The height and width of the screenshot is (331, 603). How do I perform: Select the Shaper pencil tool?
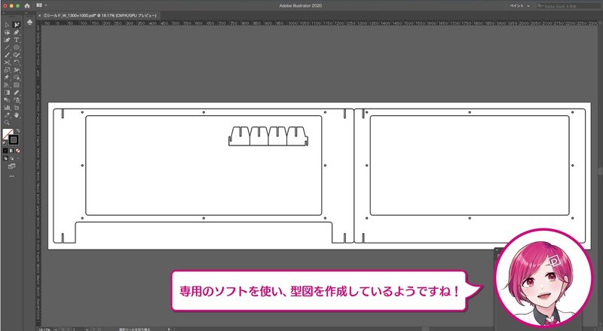[x=17, y=54]
